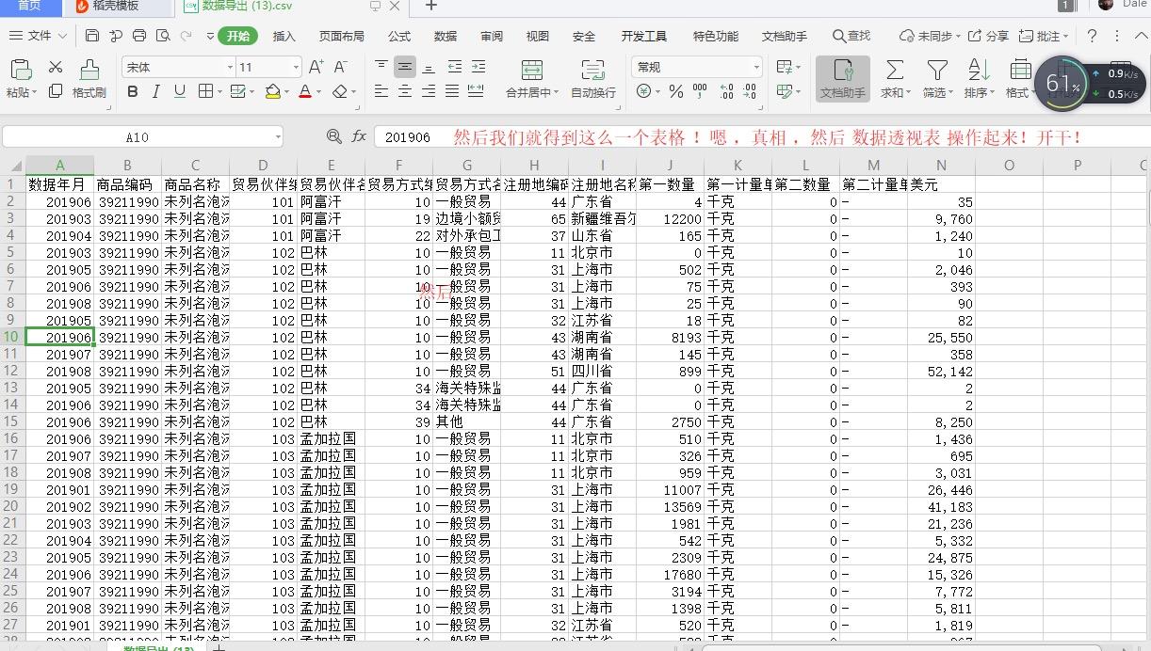Screen dimensions: 1151x651
Task: Open the font size dropdown showing 11
Action: pos(296,68)
